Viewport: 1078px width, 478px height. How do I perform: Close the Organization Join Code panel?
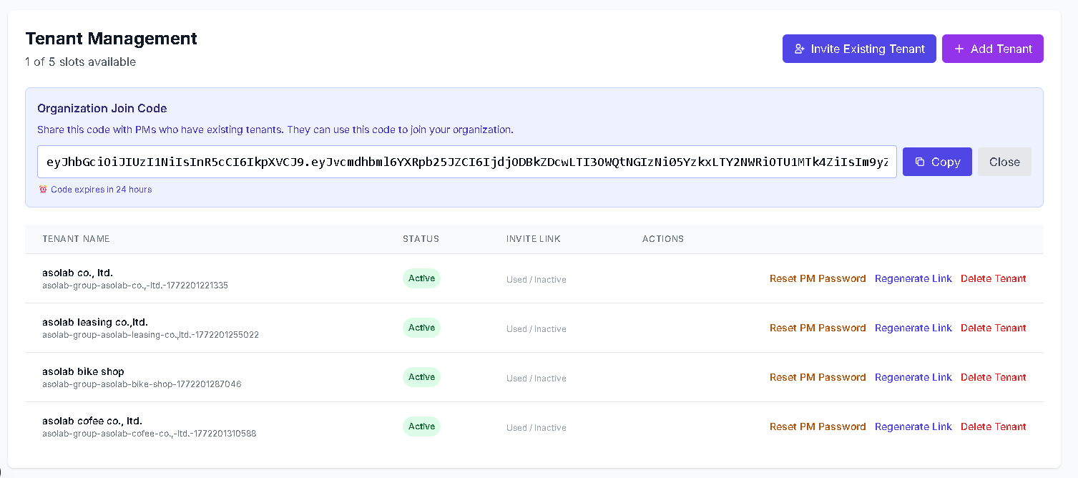tap(1004, 162)
